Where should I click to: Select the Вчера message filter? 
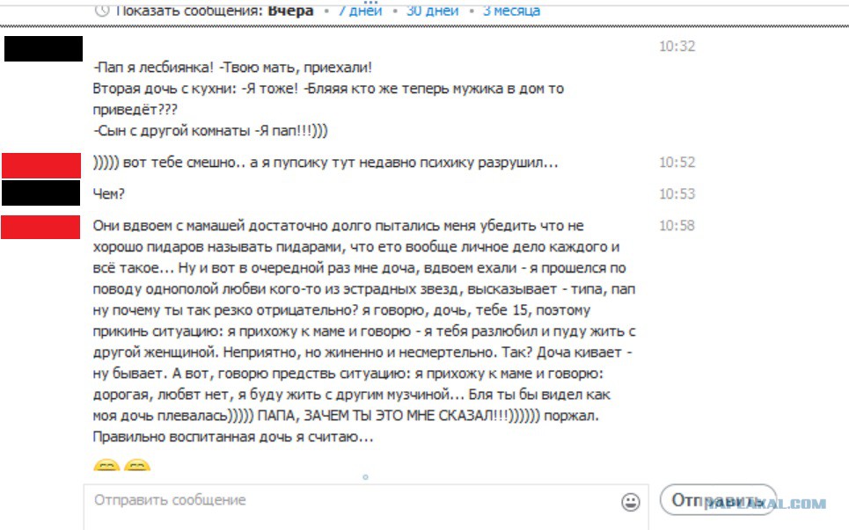point(290,11)
